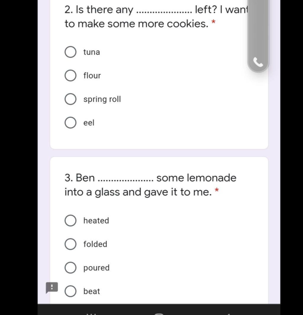Choose flour as the answer
Image resolution: width=303 pixels, height=315 pixels.
70,76
